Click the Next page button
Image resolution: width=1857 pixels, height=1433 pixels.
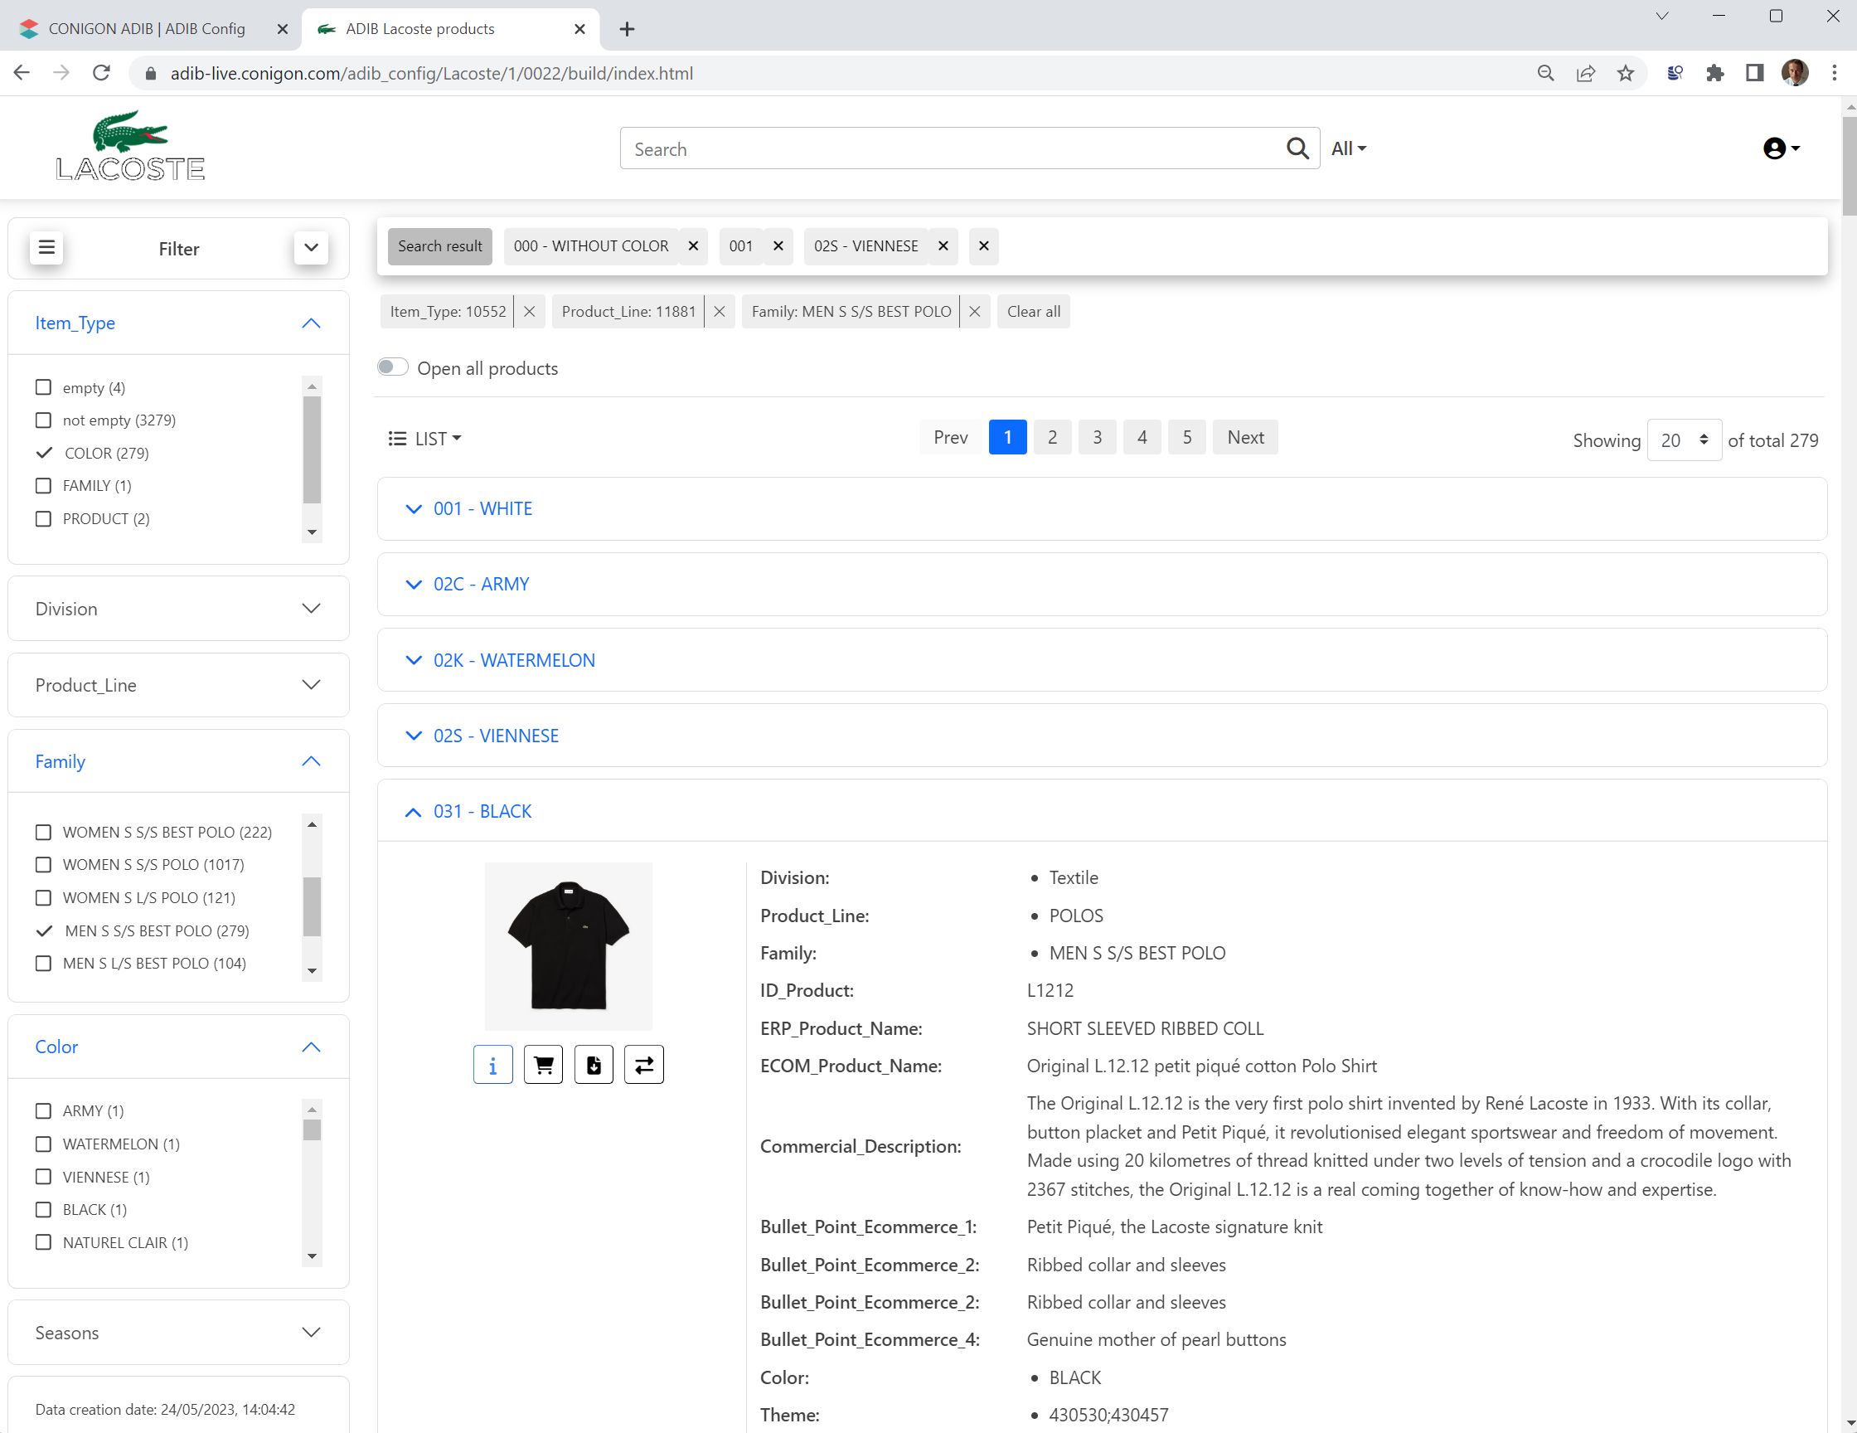click(1245, 437)
